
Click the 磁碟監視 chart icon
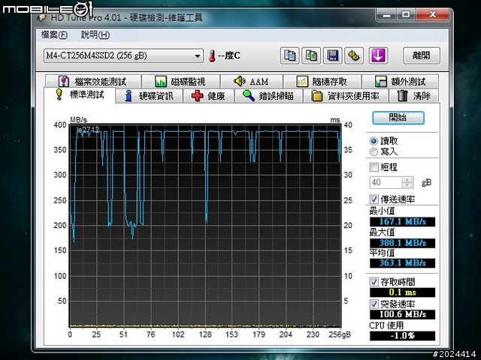pos(161,82)
